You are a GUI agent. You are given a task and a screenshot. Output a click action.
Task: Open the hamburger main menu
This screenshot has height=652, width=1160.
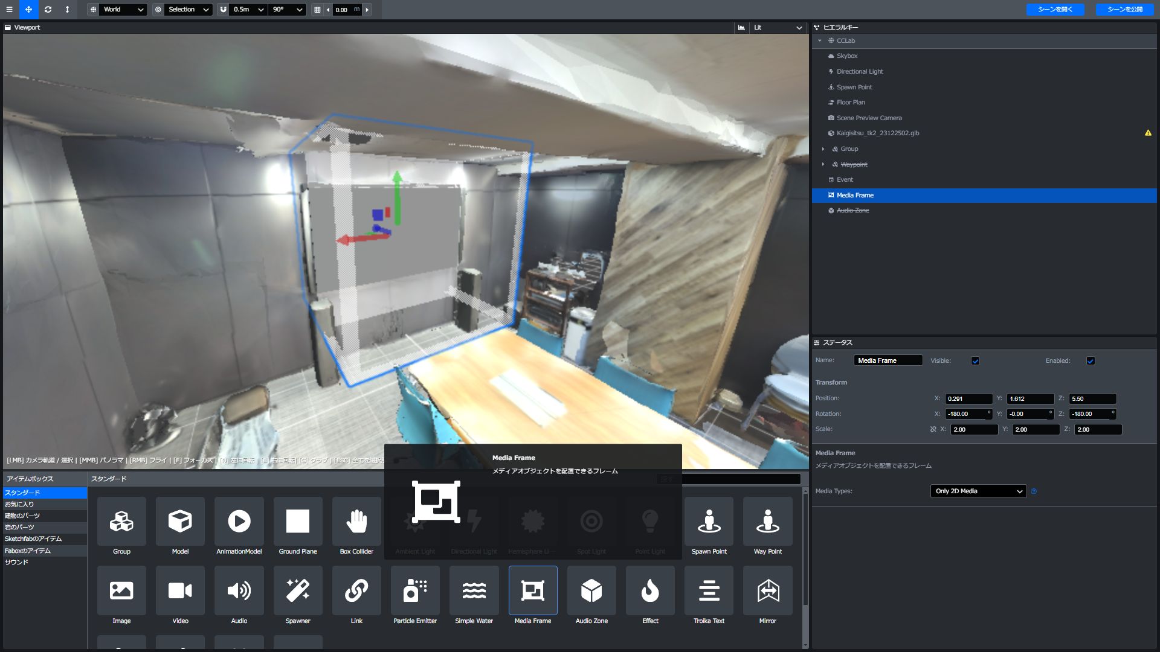pos(9,9)
